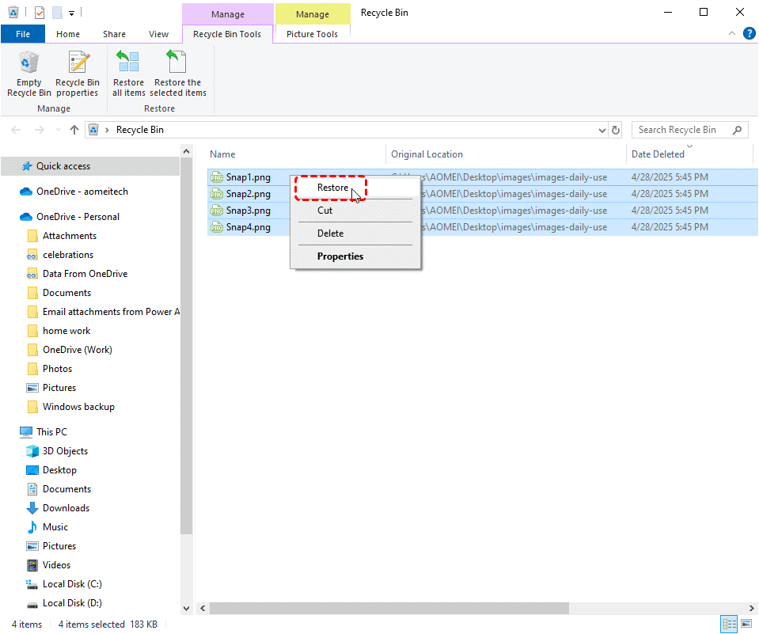Select Delete from the context menu
The height and width of the screenshot is (634, 759).
(x=330, y=233)
